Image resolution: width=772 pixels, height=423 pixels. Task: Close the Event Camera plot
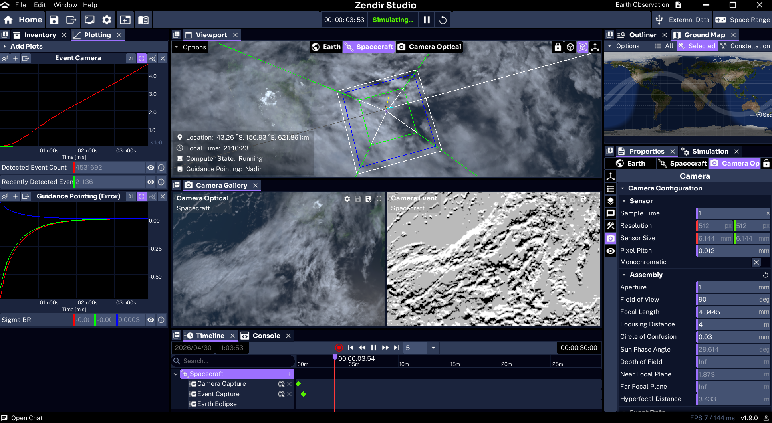[x=163, y=59]
